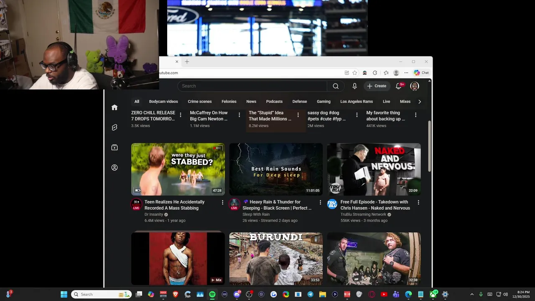Viewport: 535px width, 301px height.
Task: Open browser extensions puzzle icon
Action: (375, 73)
